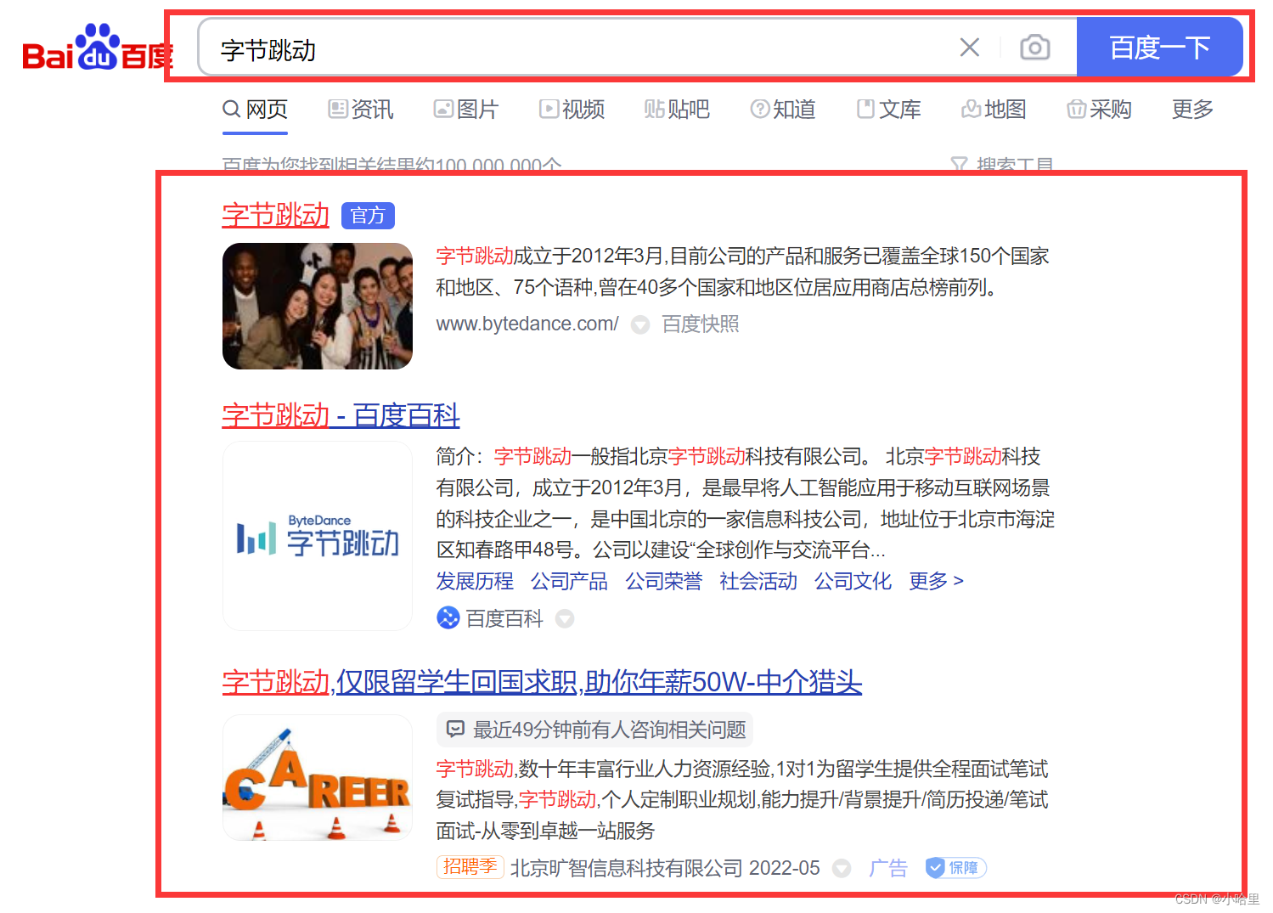This screenshot has width=1273, height=913.
Task: Switch to the 图片 tab
Action: [x=466, y=110]
